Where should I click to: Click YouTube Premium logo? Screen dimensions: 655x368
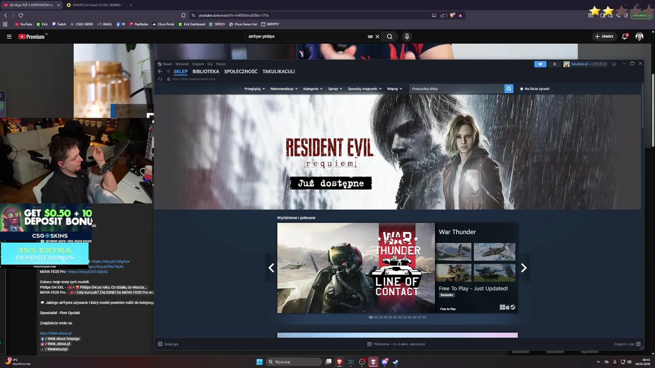pyautogui.click(x=32, y=36)
